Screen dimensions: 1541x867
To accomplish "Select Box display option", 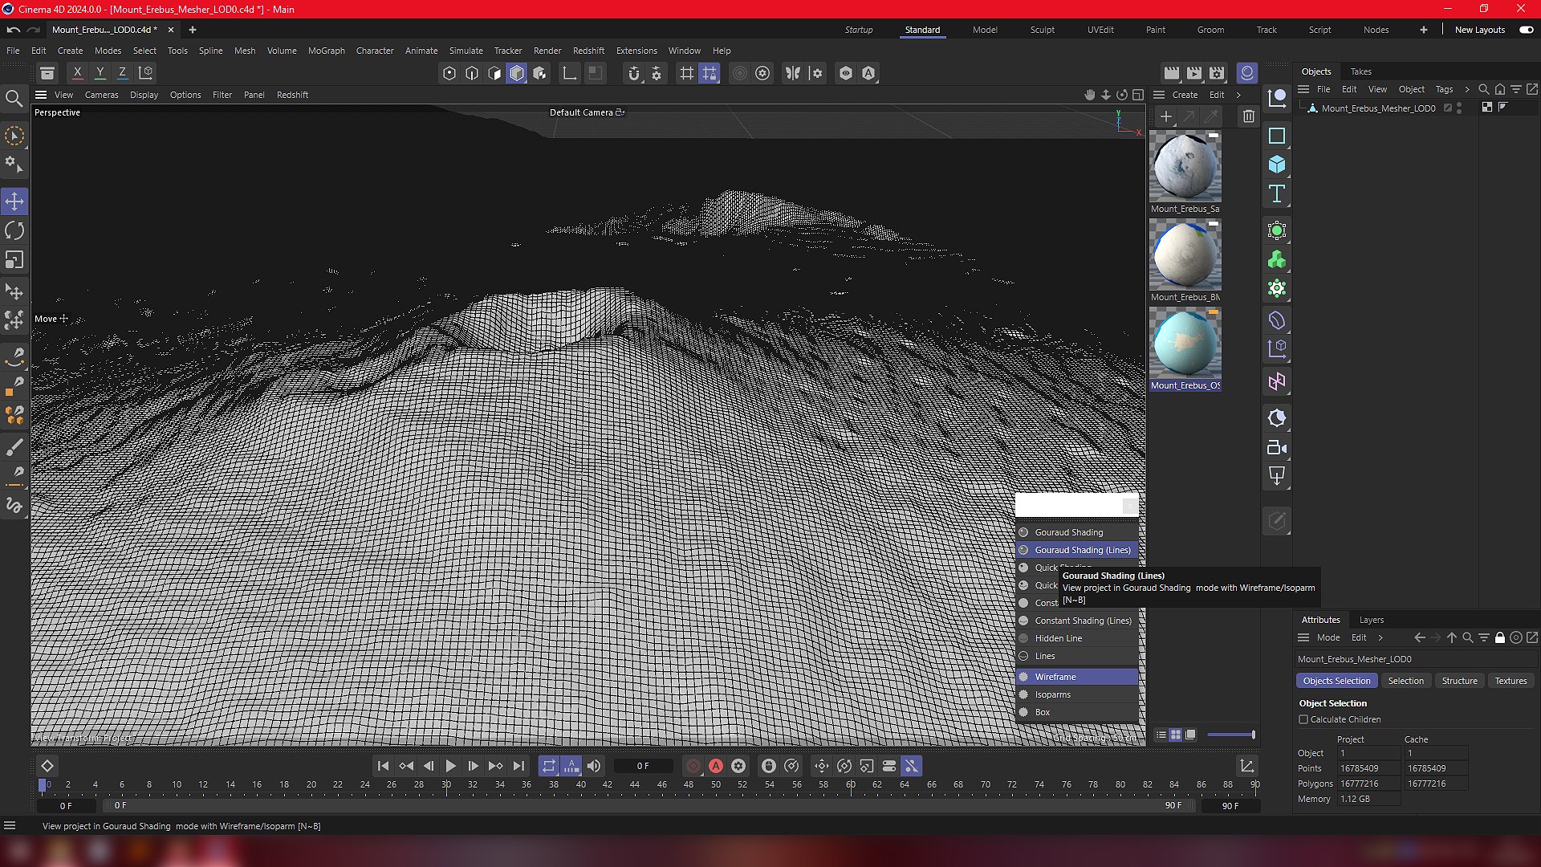I will coord(1077,712).
